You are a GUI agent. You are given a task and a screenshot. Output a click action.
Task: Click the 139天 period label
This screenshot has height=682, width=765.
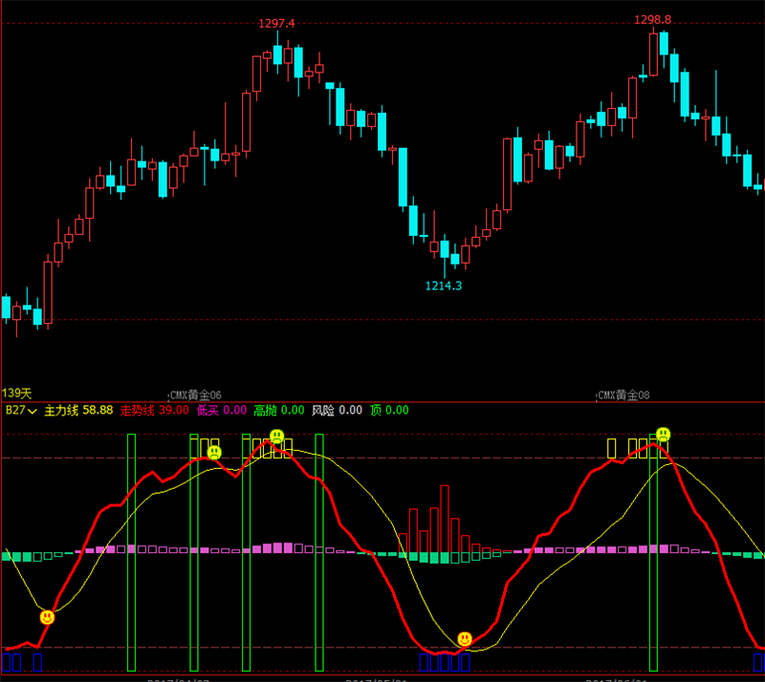(16, 393)
